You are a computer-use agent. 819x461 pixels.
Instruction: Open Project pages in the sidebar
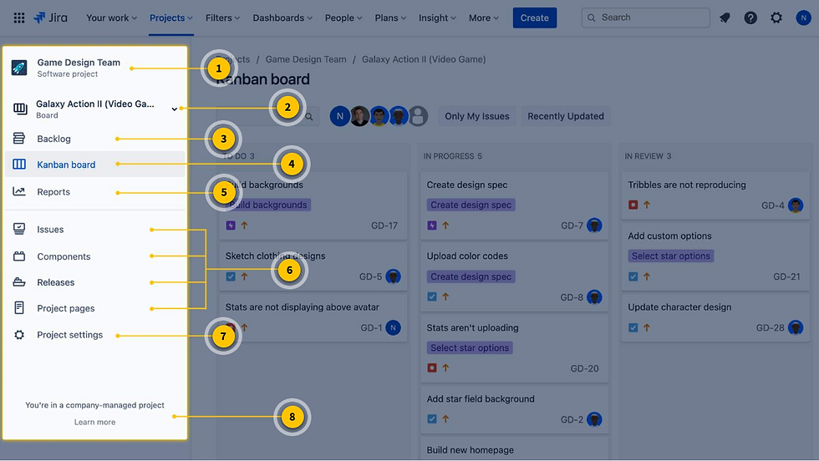click(95, 308)
